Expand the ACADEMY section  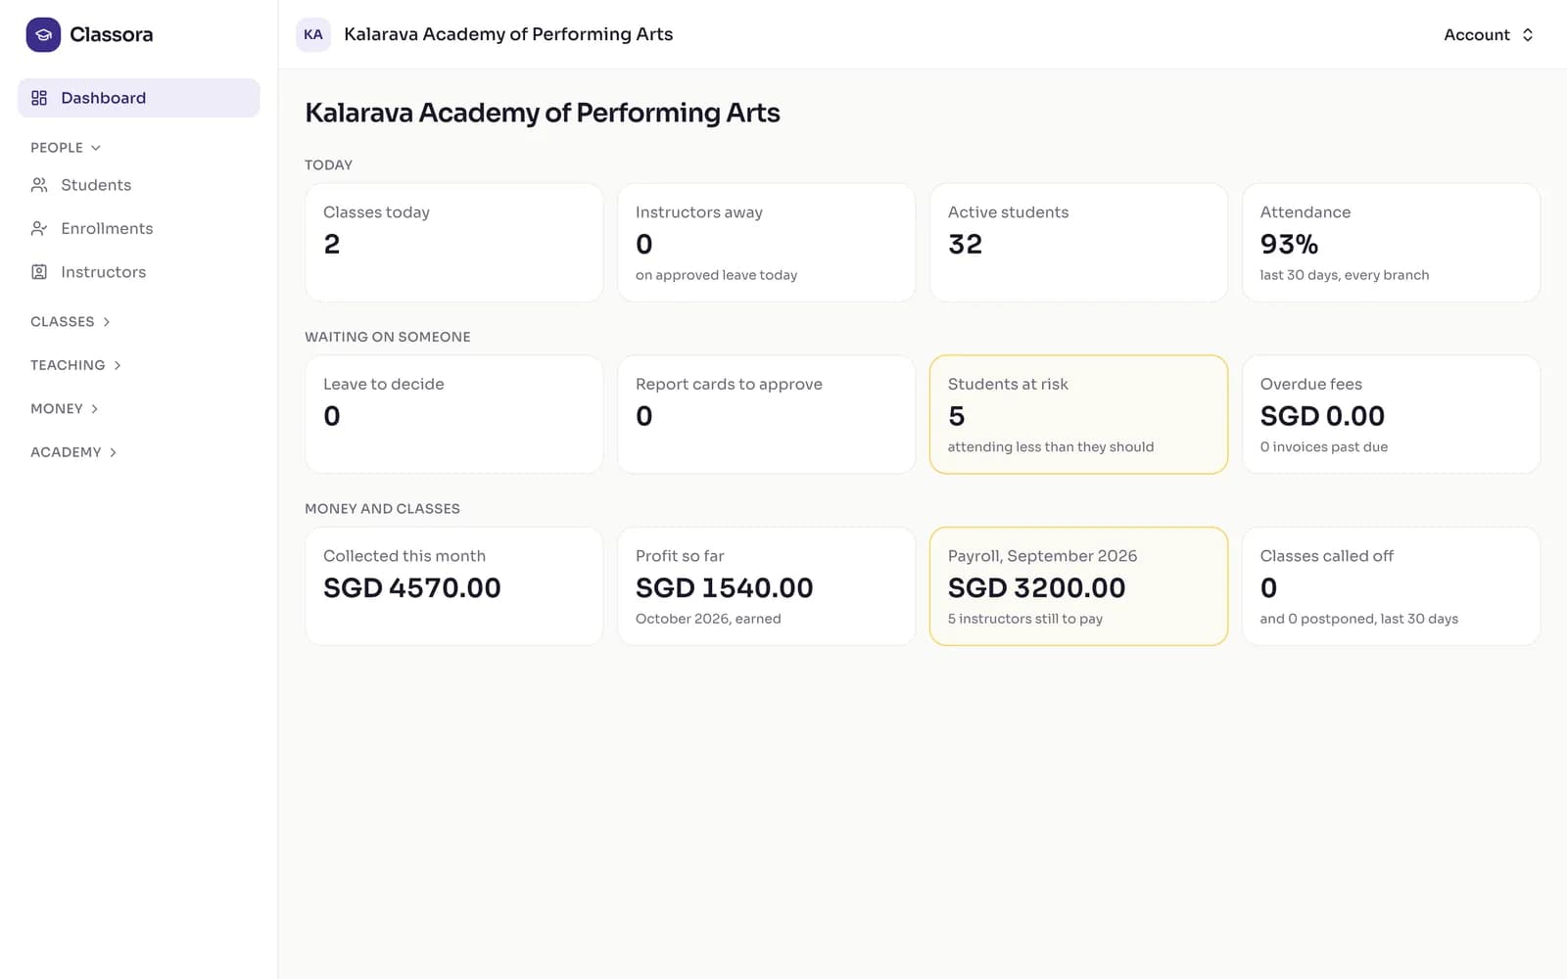[x=74, y=452]
